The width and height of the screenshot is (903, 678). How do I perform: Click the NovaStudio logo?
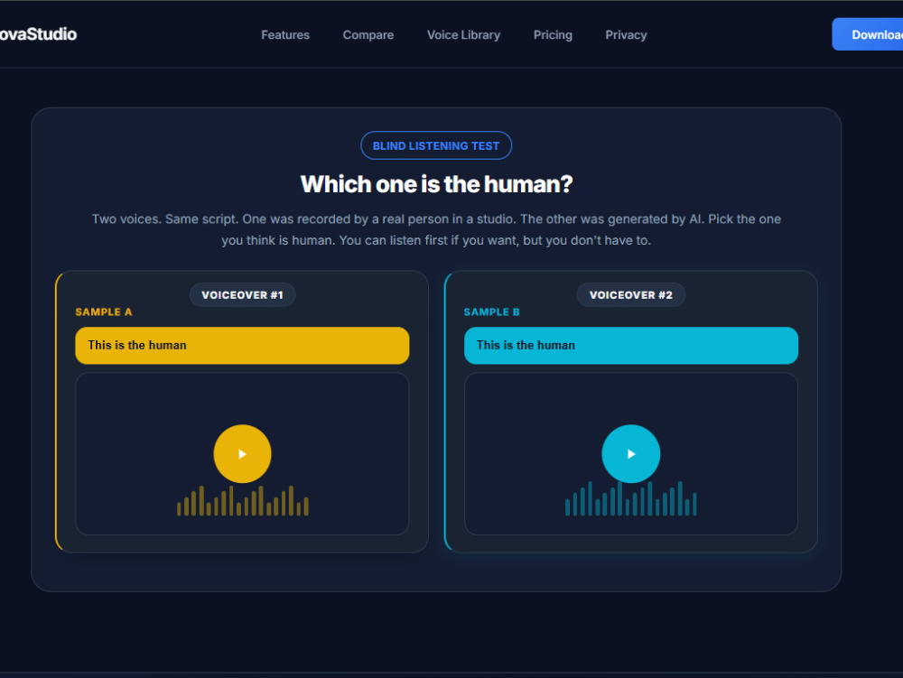pyautogui.click(x=38, y=34)
